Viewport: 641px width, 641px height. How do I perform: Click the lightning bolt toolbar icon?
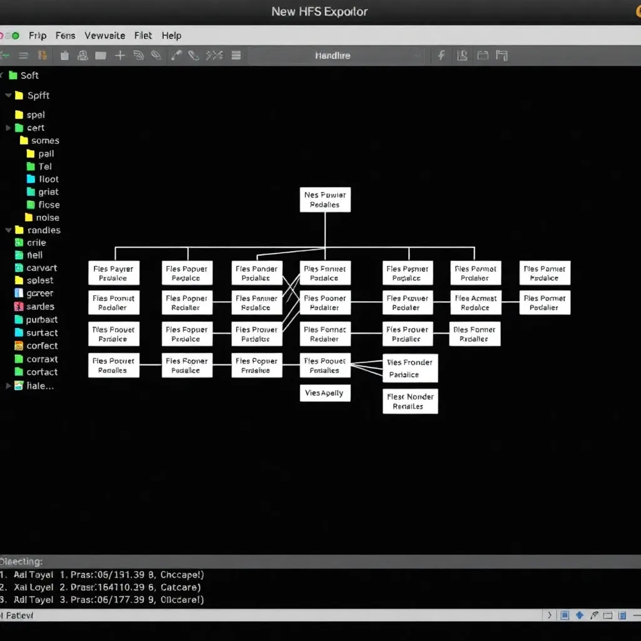[x=441, y=56]
